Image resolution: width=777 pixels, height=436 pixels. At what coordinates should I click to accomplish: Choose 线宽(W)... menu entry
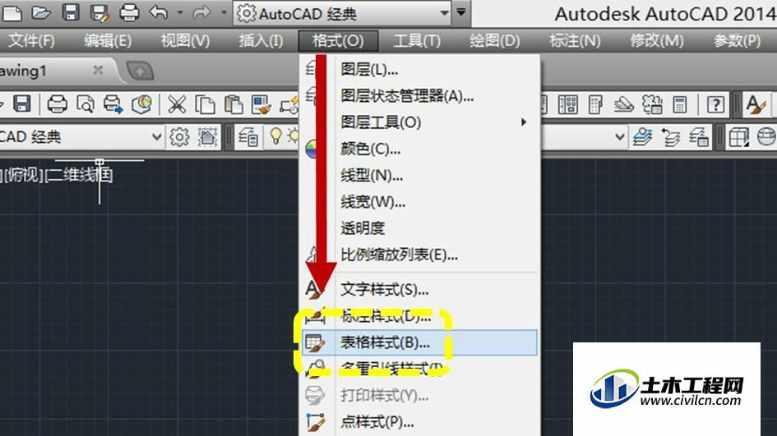(x=419, y=202)
